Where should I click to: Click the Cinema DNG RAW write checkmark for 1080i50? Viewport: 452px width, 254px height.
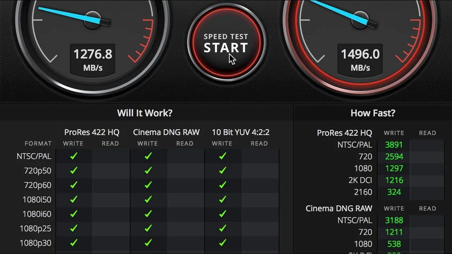pos(148,199)
